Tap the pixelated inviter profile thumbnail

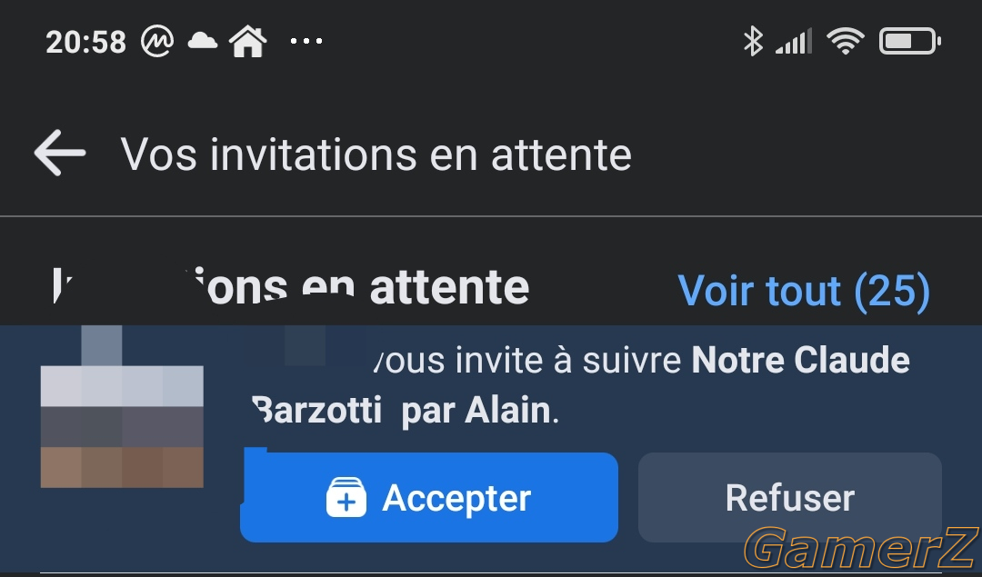(122, 407)
